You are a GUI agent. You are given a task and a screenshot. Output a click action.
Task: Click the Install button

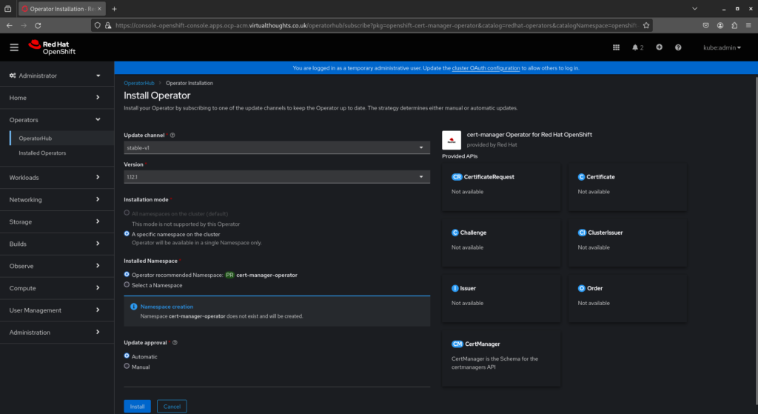click(137, 407)
